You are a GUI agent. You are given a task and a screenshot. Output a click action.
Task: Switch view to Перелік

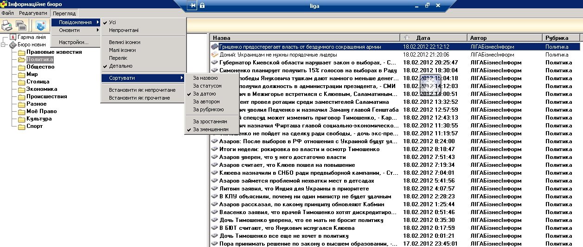(x=143, y=58)
